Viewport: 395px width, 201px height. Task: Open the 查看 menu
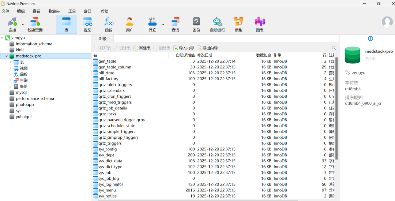[36, 11]
